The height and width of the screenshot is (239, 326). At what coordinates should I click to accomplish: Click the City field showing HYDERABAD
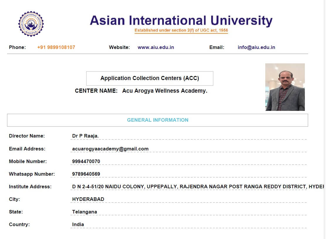(x=88, y=199)
